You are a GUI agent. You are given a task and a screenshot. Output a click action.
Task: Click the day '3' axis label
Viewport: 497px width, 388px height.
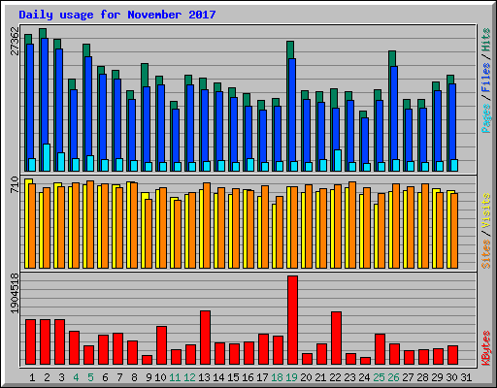61,377
